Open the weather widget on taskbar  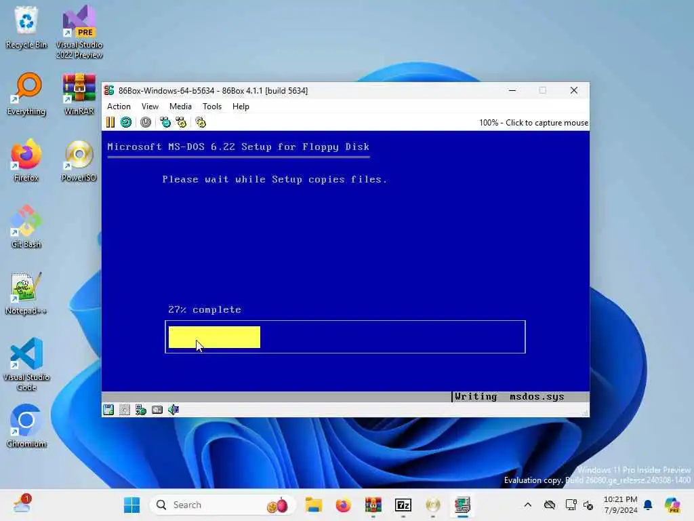(x=22, y=504)
